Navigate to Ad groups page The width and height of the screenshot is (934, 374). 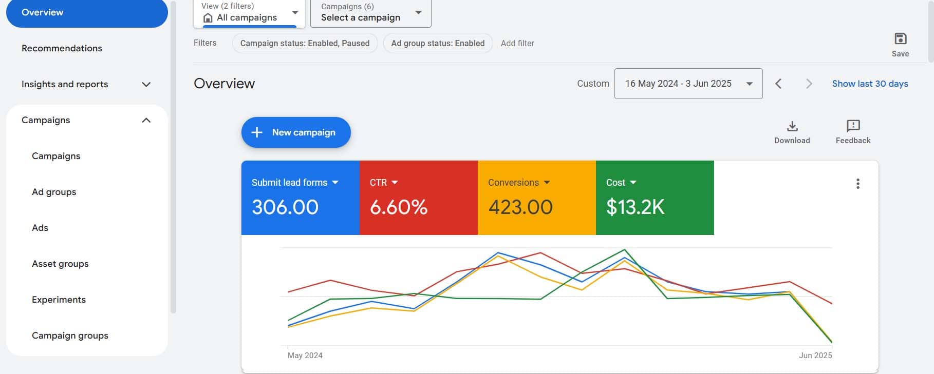(54, 192)
